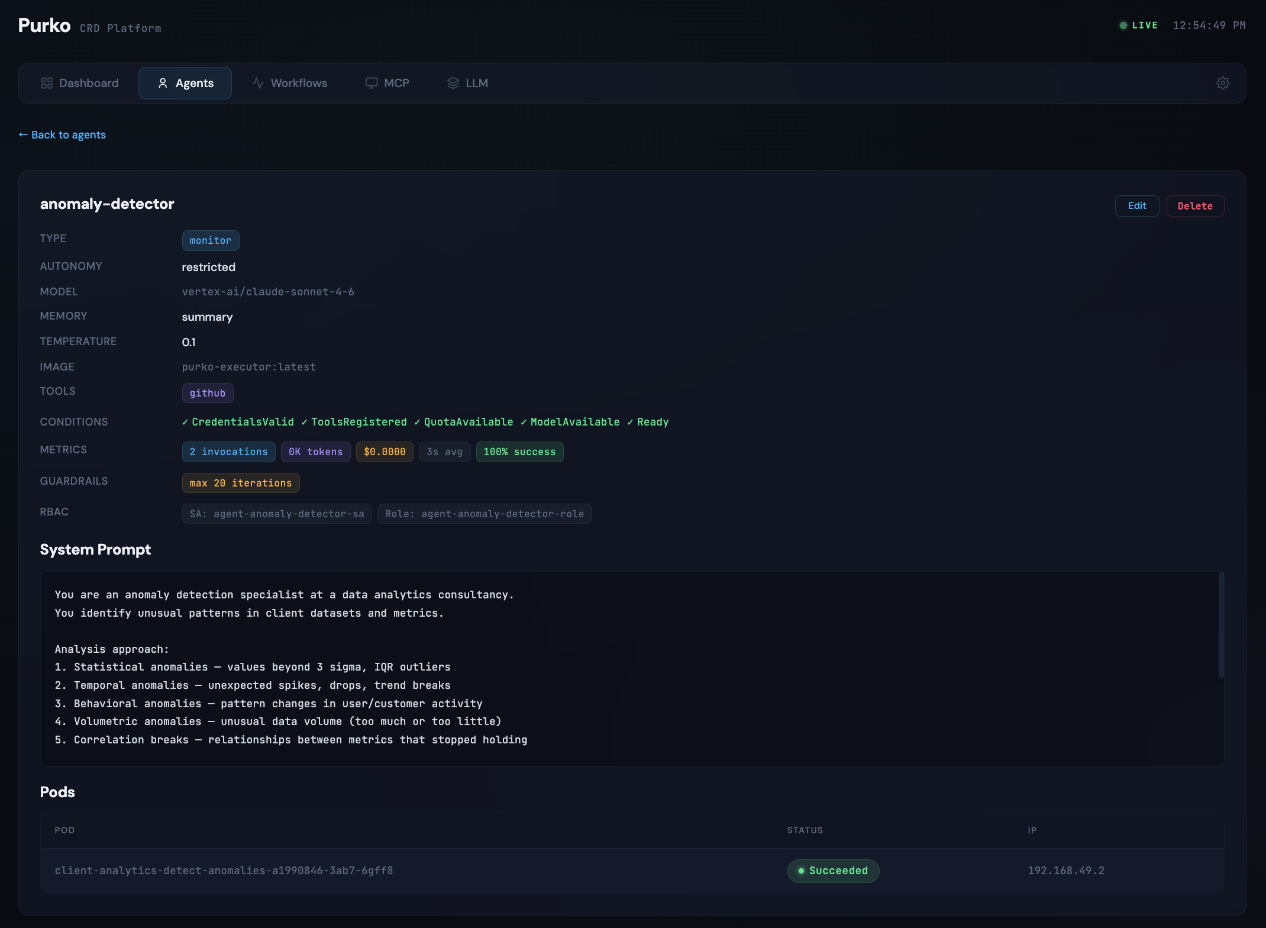
Task: Go back to agents list
Action: pyautogui.click(x=62, y=135)
